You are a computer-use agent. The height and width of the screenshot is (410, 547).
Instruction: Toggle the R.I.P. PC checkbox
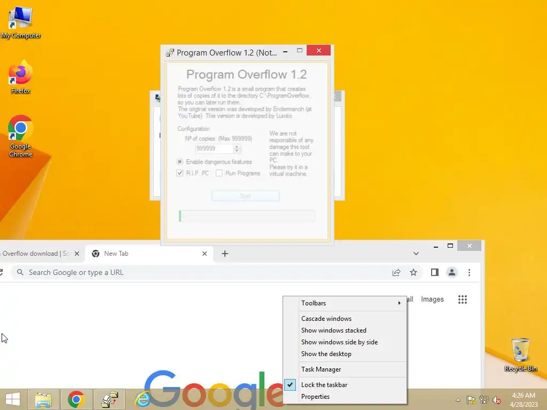click(x=179, y=173)
